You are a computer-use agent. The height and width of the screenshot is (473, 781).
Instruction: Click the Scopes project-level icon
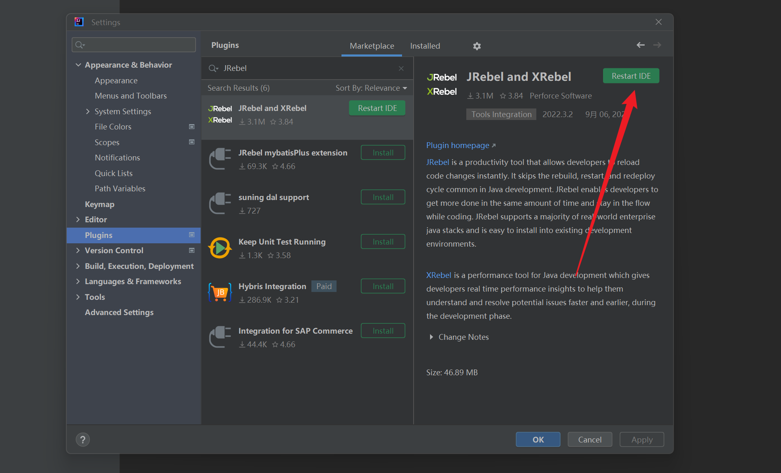tap(192, 142)
